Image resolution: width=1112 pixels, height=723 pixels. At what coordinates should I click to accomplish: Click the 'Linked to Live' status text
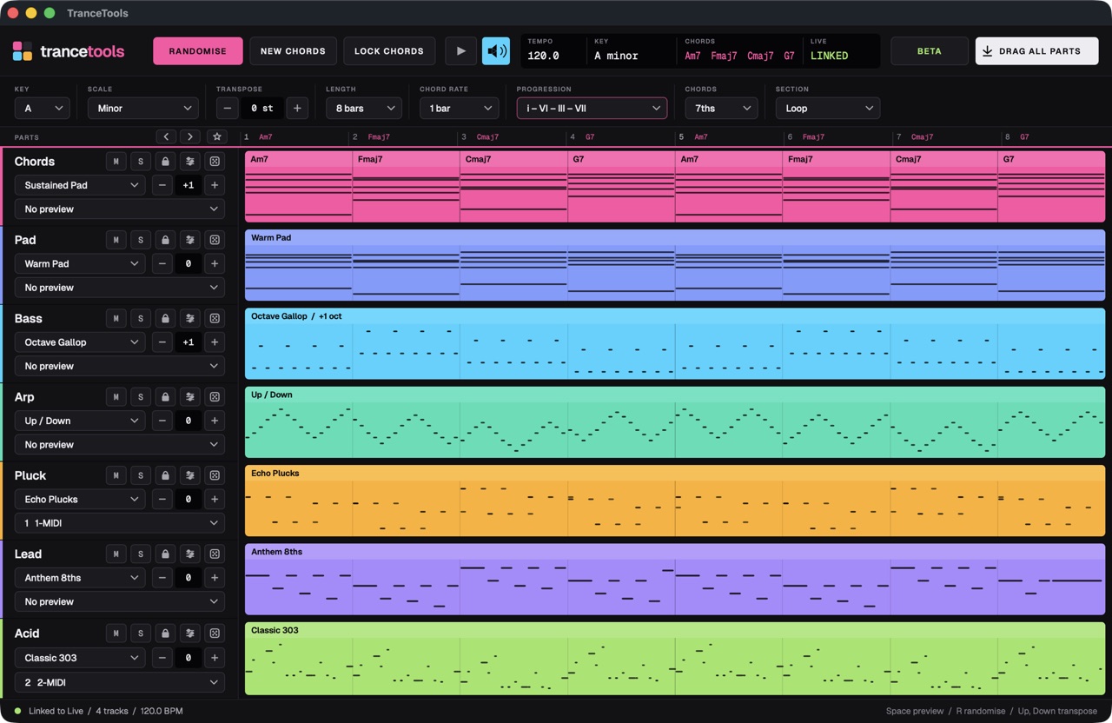[56, 711]
